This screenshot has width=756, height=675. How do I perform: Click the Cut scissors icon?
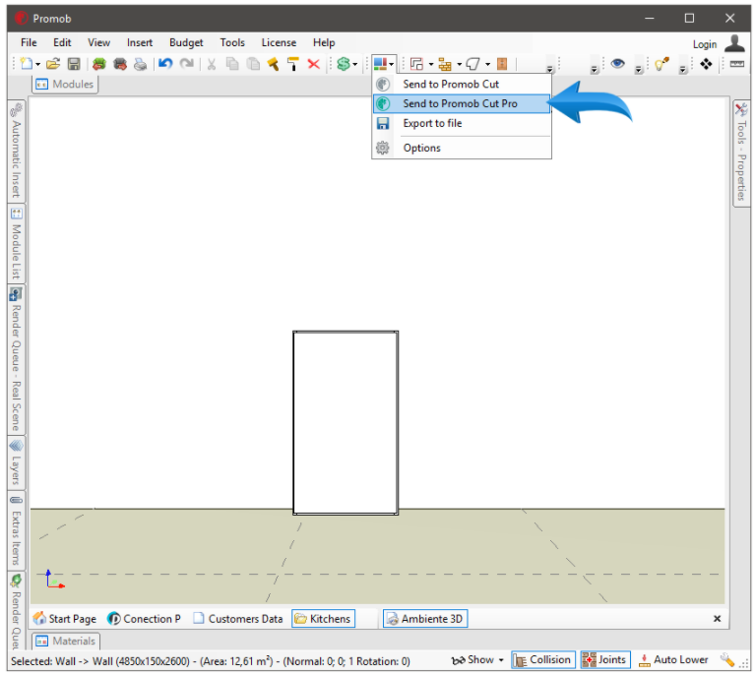(x=212, y=64)
